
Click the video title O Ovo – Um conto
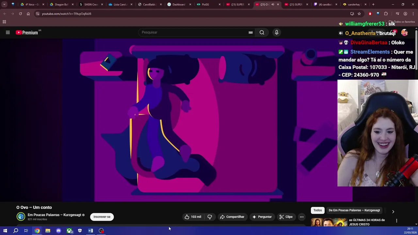tap(34, 207)
